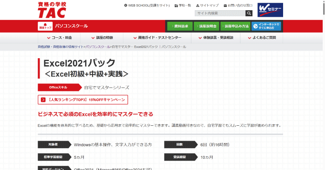Image resolution: width=325 pixels, height=170 pixels.
Task: Expand the 体験講義・受講相談 menu
Action: point(216,38)
